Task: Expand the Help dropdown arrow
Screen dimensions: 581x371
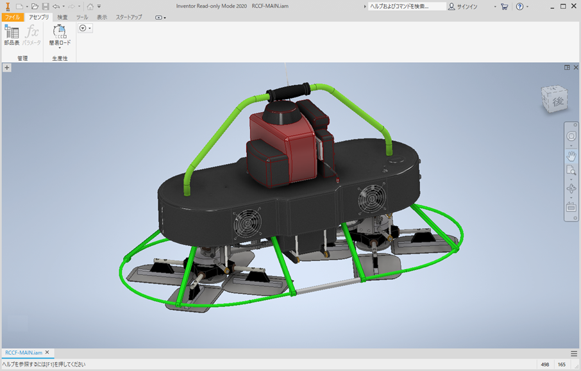Action: 527,6
